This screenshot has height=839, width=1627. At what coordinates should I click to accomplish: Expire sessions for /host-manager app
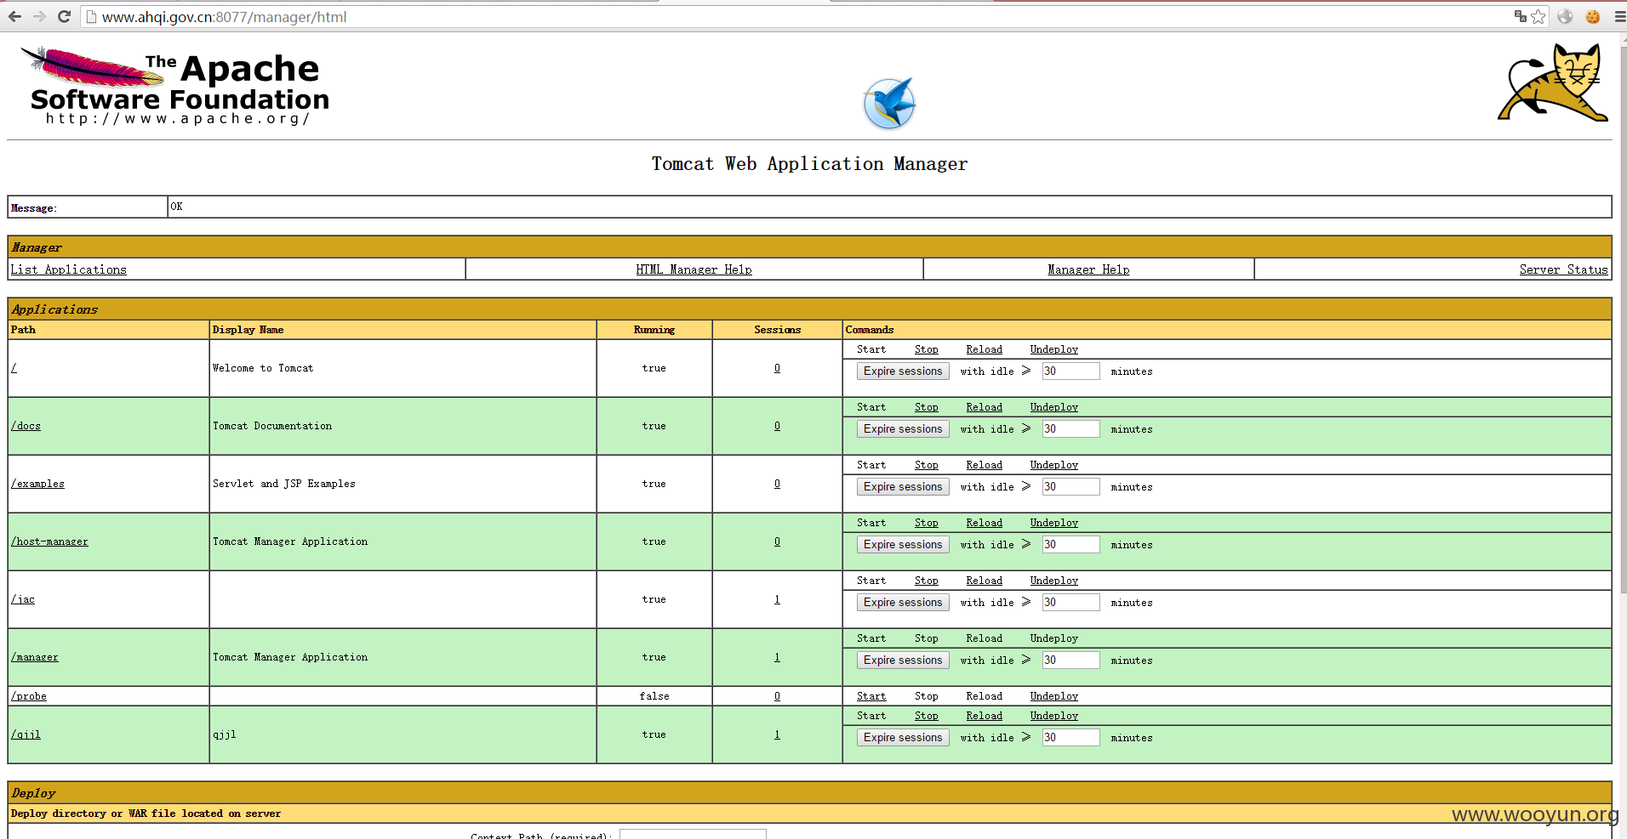coord(903,545)
